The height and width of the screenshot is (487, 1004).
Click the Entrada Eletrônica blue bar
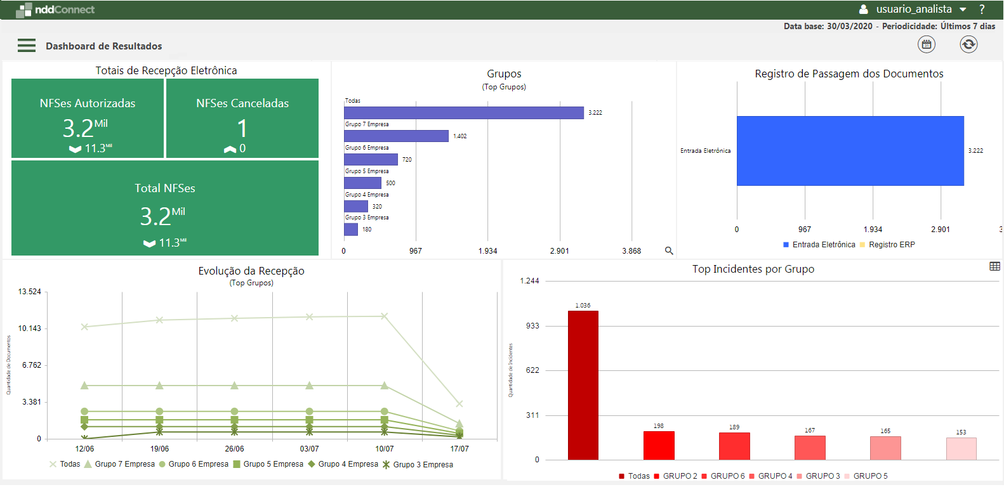point(850,151)
